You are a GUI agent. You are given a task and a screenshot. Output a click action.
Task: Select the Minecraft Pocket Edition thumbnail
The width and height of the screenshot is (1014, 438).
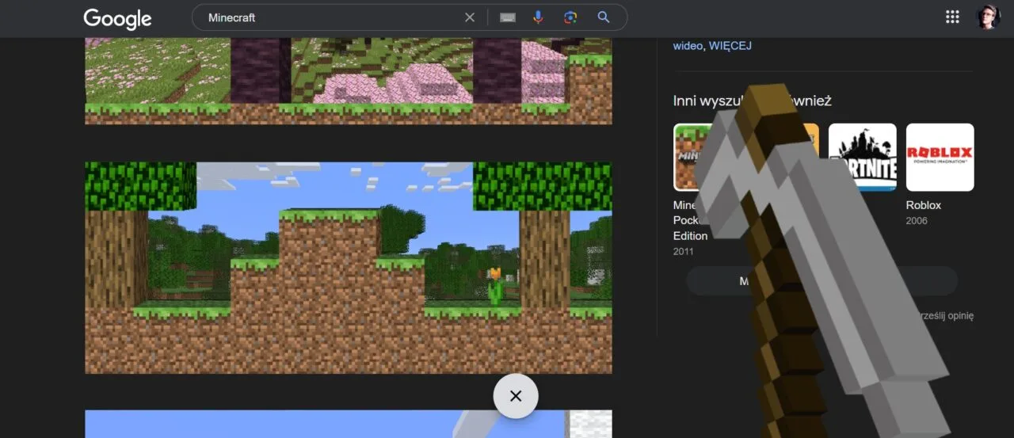(x=686, y=157)
